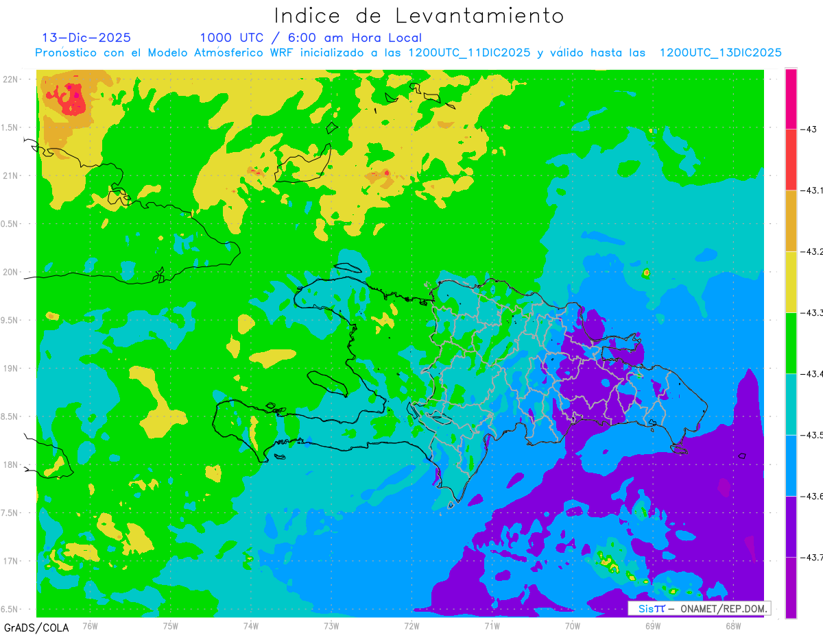Select the orange color bar segment
The width and height of the screenshot is (823, 635).
point(791,221)
